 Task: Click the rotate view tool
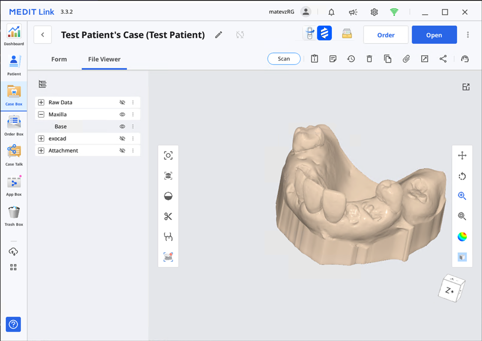point(462,176)
